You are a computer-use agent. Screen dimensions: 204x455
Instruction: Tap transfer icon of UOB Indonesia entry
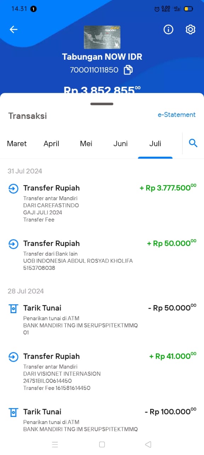tap(13, 244)
